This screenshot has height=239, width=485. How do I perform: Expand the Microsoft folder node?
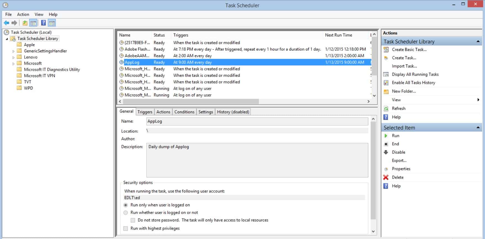pyautogui.click(x=13, y=64)
